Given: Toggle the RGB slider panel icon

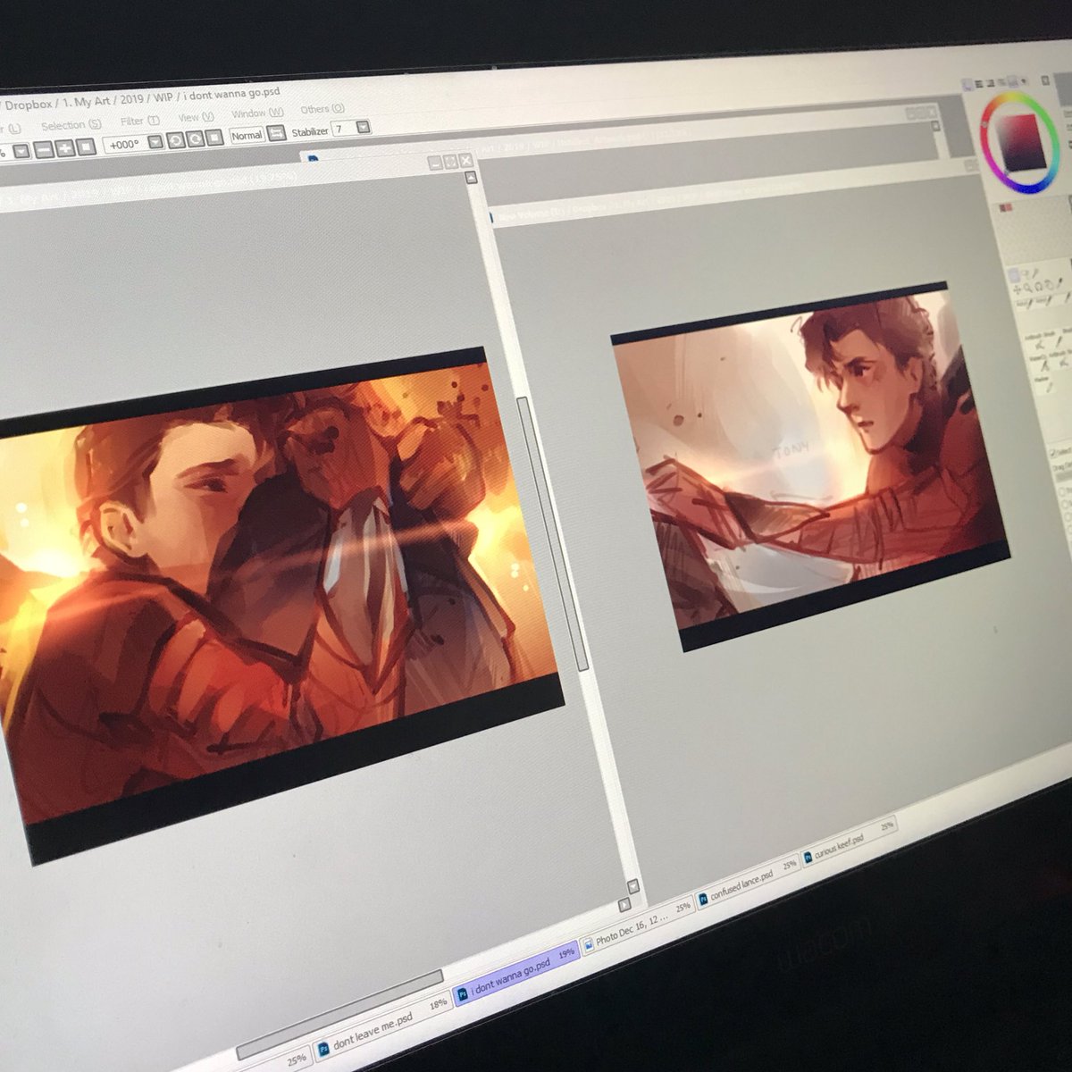Looking at the screenshot, I should click(x=979, y=83).
